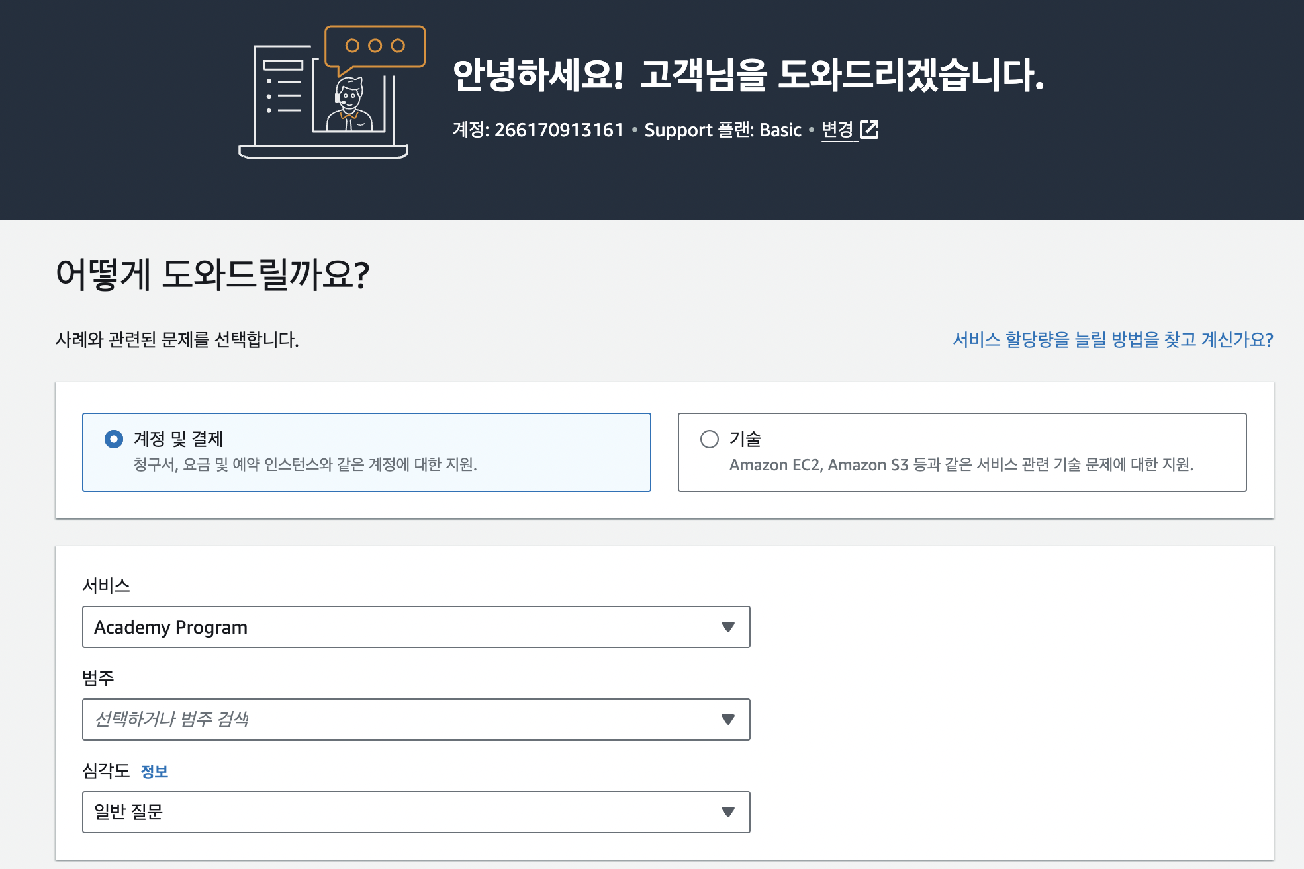This screenshot has width=1304, height=869.
Task: Open the Academy Program service dropdown
Action: (397, 627)
